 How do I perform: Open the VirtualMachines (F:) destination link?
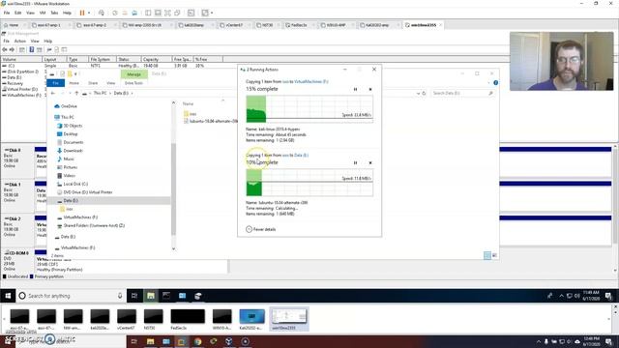tap(311, 81)
